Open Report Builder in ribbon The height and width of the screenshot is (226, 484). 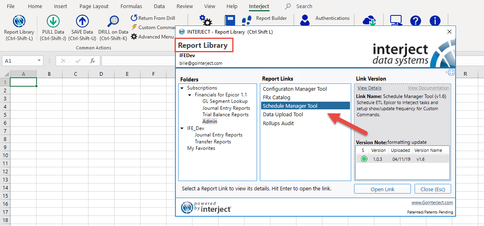tap(271, 18)
